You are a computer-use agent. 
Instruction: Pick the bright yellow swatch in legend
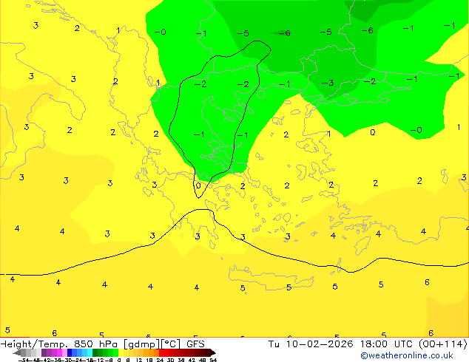(121, 352)
